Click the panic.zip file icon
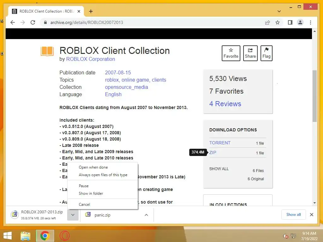This screenshot has width=323, height=242. 88,214
